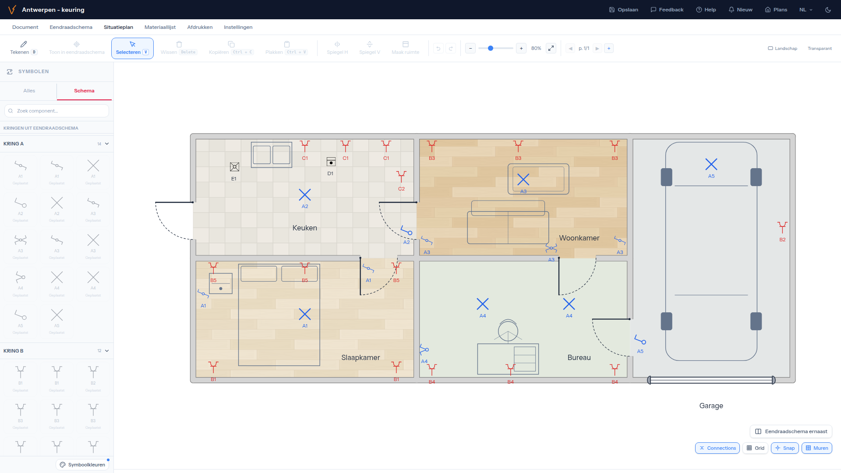Screen dimensions: 841x473
Task: Toggle Transparant mode
Action: click(x=820, y=49)
